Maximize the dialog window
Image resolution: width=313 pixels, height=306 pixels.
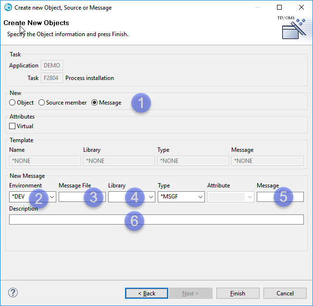[279, 8]
